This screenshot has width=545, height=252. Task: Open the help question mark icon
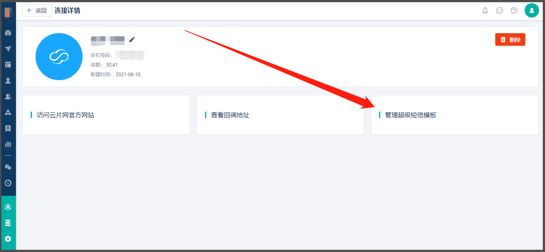(514, 10)
